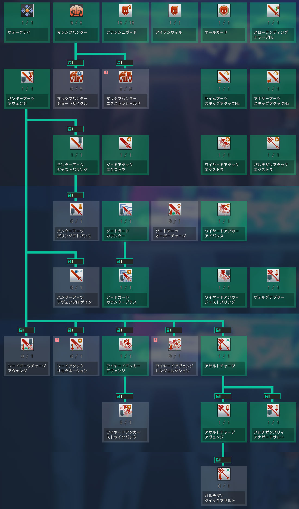The height and width of the screenshot is (509, 299).
Task: Click the ソードガードカウンター skill icon
Action: [126, 209]
